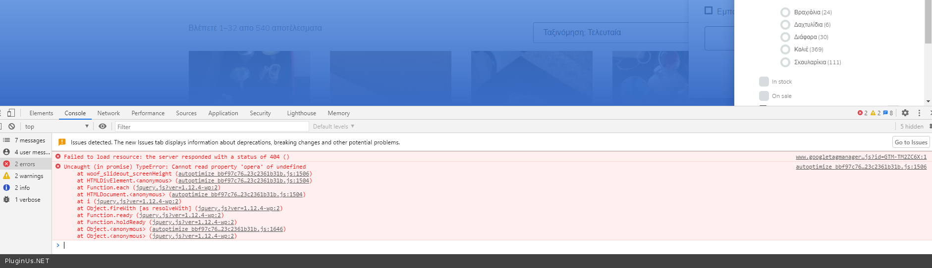Open the Lighthouse tab

301,113
